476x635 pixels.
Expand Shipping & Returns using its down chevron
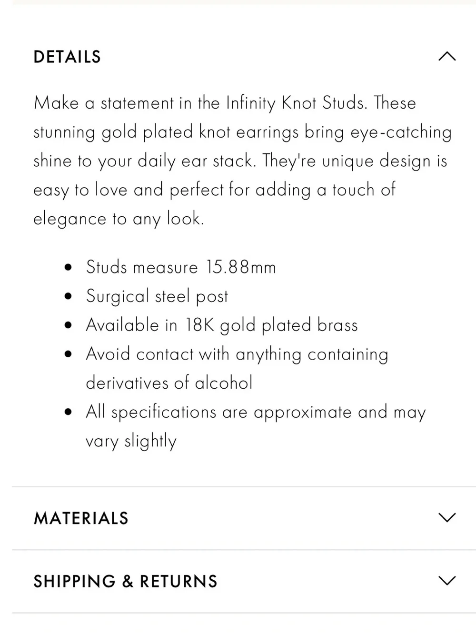446,581
